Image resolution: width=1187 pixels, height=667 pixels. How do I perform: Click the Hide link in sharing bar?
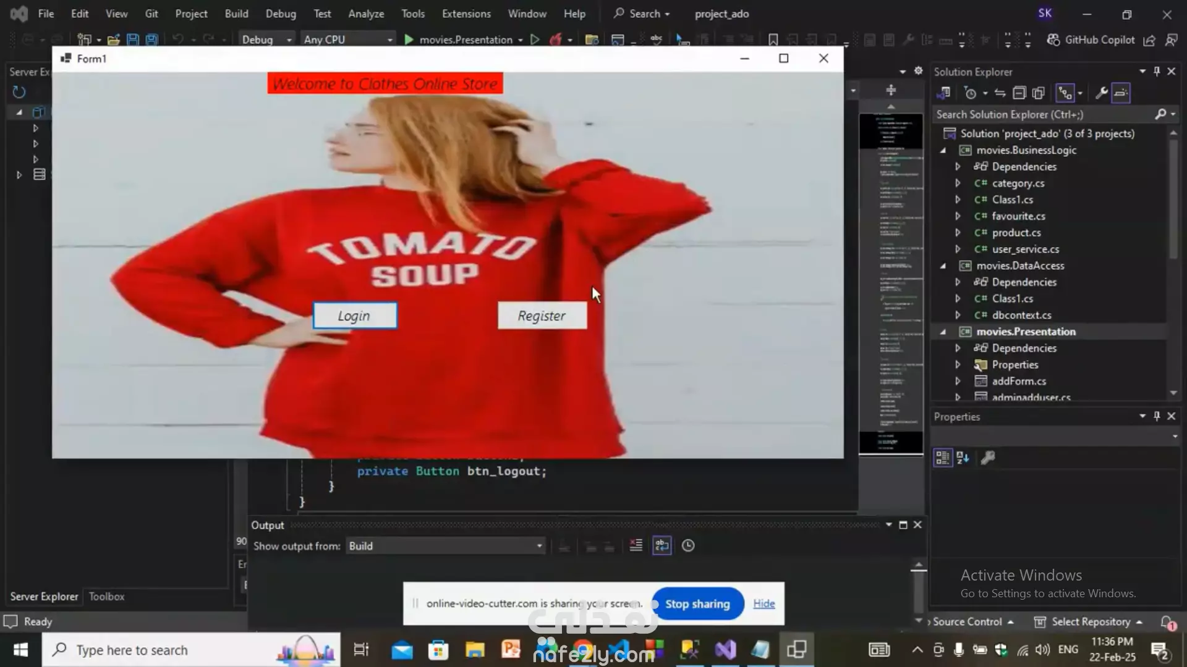pyautogui.click(x=764, y=603)
